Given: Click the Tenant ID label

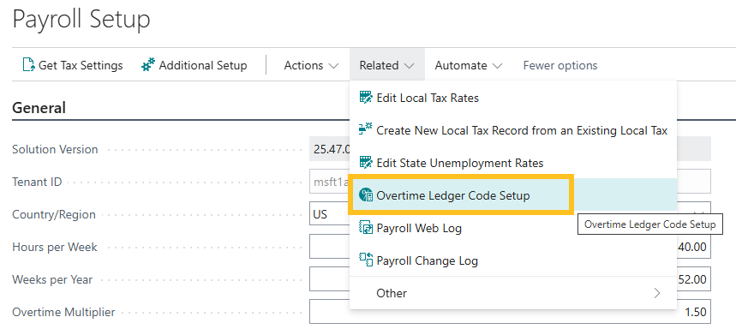Looking at the screenshot, I should pos(37,182).
